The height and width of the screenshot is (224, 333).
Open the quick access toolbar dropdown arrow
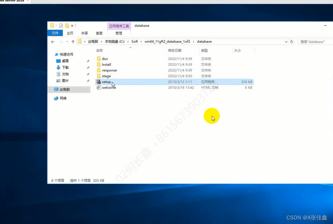[71, 25]
